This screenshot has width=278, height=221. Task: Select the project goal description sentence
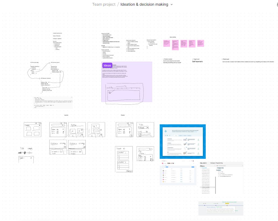coord(248,62)
